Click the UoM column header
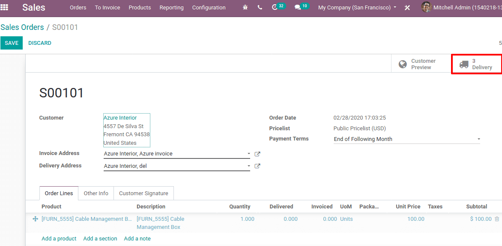 tap(346, 207)
